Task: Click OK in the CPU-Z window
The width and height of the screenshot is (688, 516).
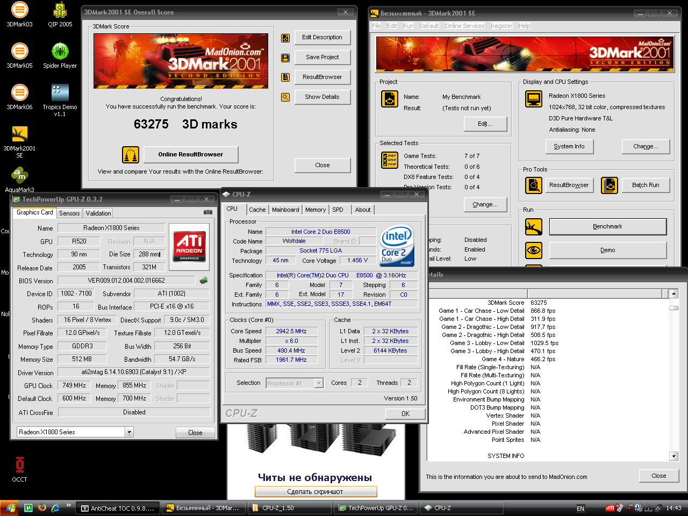Action: [405, 414]
